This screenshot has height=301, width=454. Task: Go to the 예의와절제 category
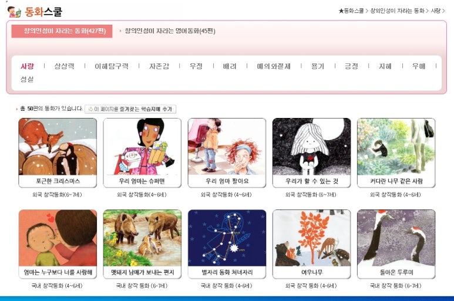[x=274, y=66]
